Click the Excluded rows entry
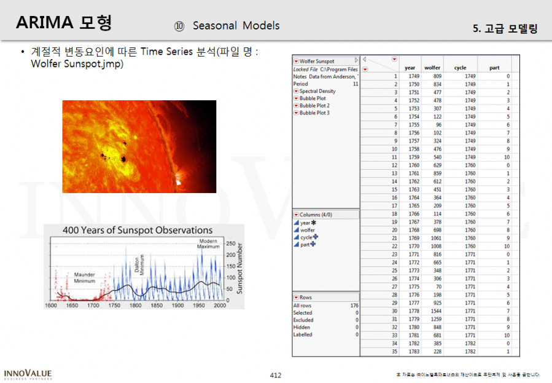Screen dimensions: 552x383 (x=325, y=320)
